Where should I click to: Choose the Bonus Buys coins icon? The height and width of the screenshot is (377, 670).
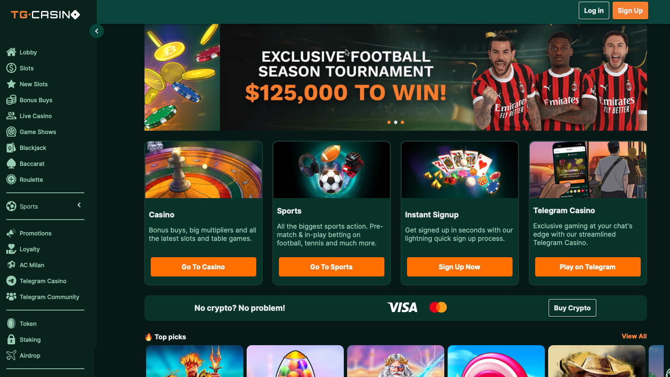11,100
